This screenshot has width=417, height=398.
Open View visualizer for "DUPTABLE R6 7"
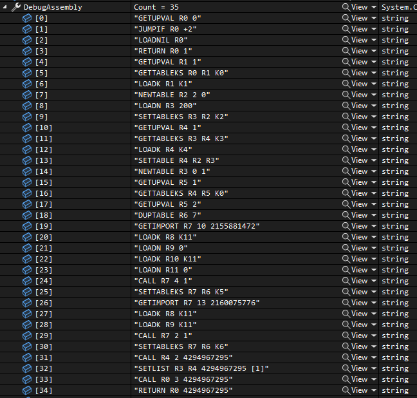pyautogui.click(x=355, y=215)
